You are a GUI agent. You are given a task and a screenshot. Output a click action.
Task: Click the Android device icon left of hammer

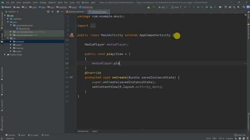[148, 7]
